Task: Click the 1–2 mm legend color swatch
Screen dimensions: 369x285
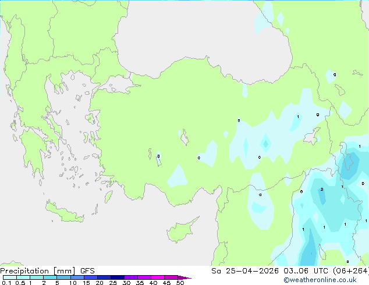Action: point(37,277)
